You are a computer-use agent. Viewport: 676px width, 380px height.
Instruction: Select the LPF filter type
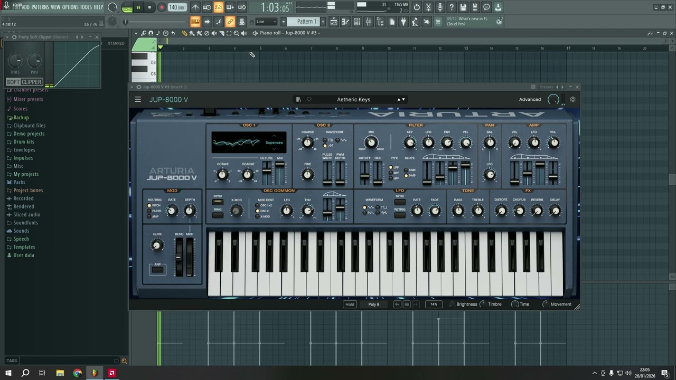point(391,167)
